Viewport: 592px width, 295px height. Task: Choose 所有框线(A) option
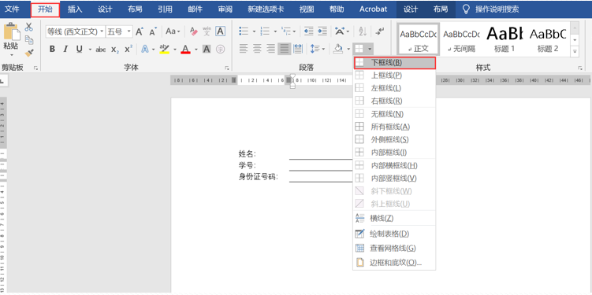pos(394,127)
